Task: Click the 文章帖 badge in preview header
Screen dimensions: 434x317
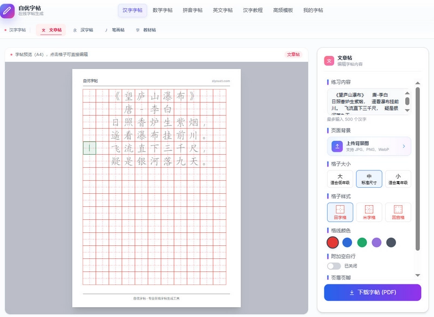Action: click(293, 54)
